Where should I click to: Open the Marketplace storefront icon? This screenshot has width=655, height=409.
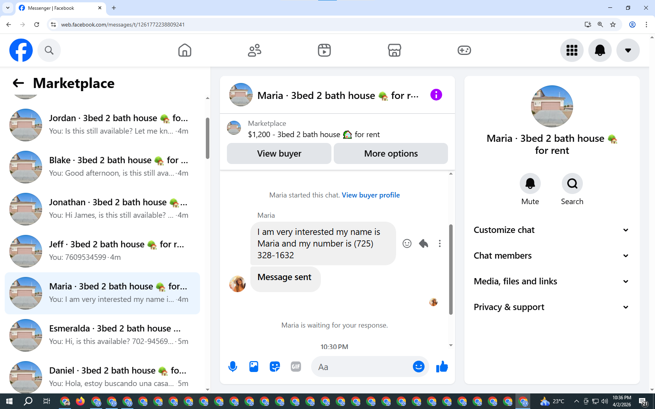pos(395,50)
